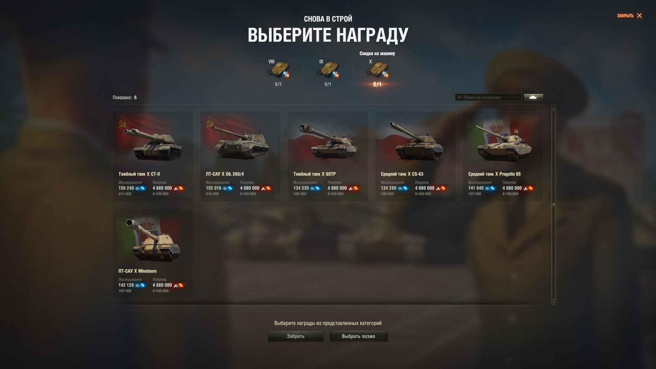Click the Выбрать позже button
The image size is (656, 369).
coord(359,336)
